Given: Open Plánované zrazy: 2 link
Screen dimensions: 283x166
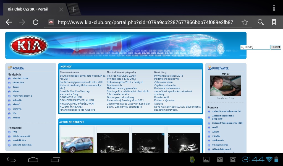Looking at the screenshot, I should click(x=22, y=96).
